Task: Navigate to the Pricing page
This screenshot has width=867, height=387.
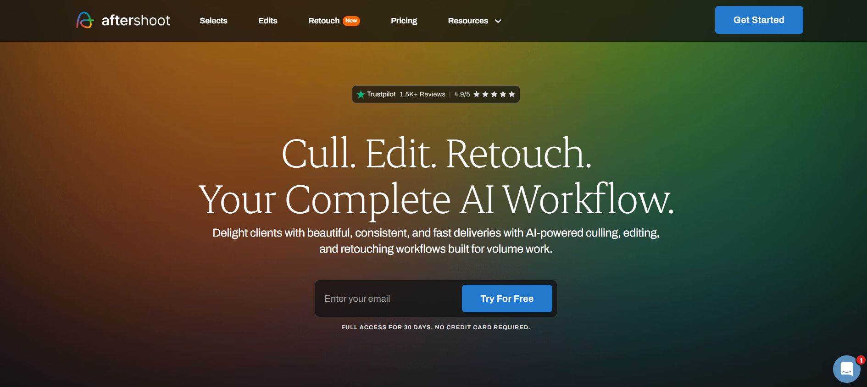Action: pos(404,21)
